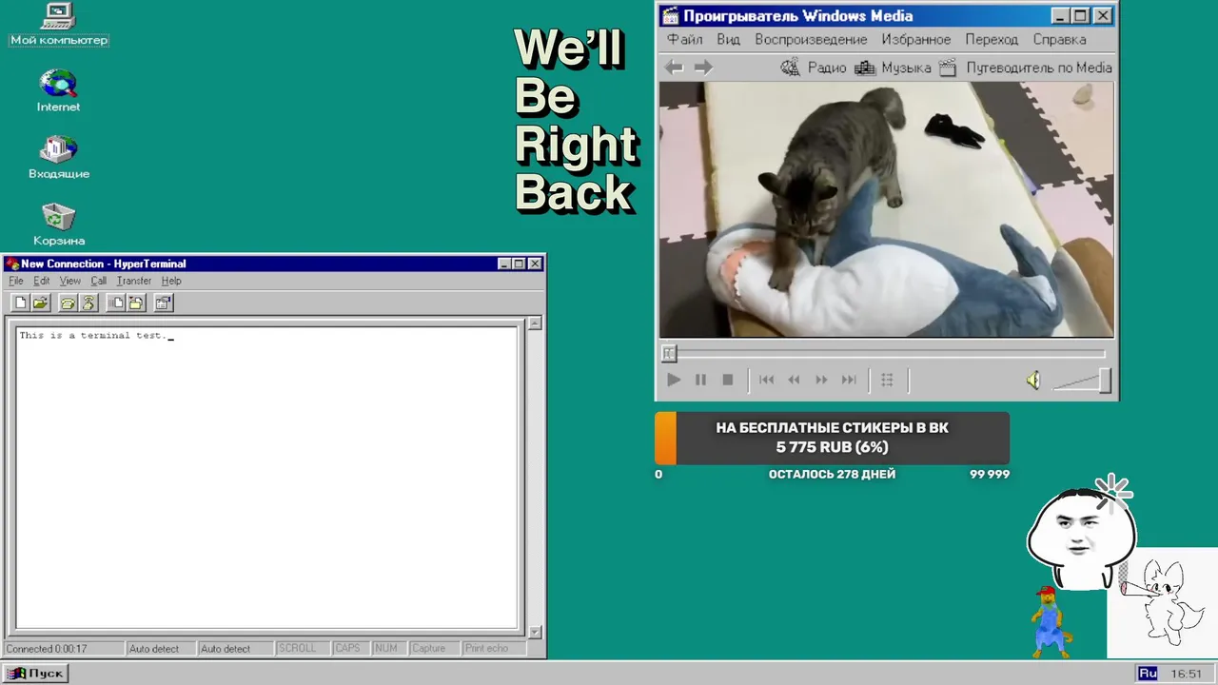The width and height of the screenshot is (1218, 685).
Task: Close the Windows Media Player window
Action: click(1103, 16)
